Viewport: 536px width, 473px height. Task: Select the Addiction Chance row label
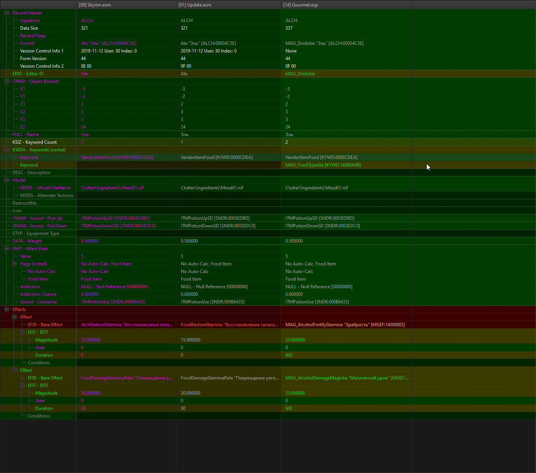click(38, 294)
